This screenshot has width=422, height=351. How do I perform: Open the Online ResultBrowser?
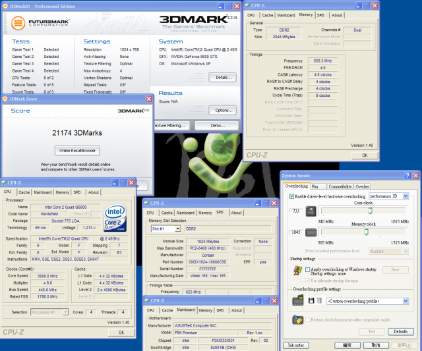pos(78,151)
